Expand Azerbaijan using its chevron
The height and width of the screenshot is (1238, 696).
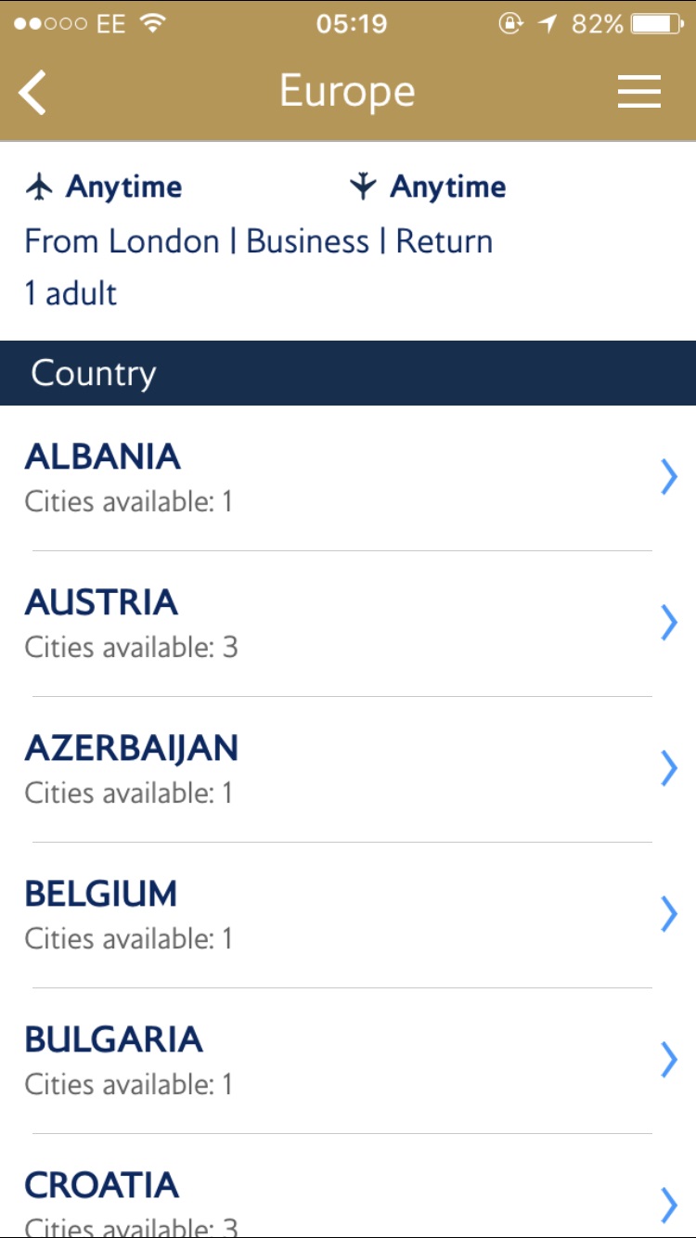point(669,768)
